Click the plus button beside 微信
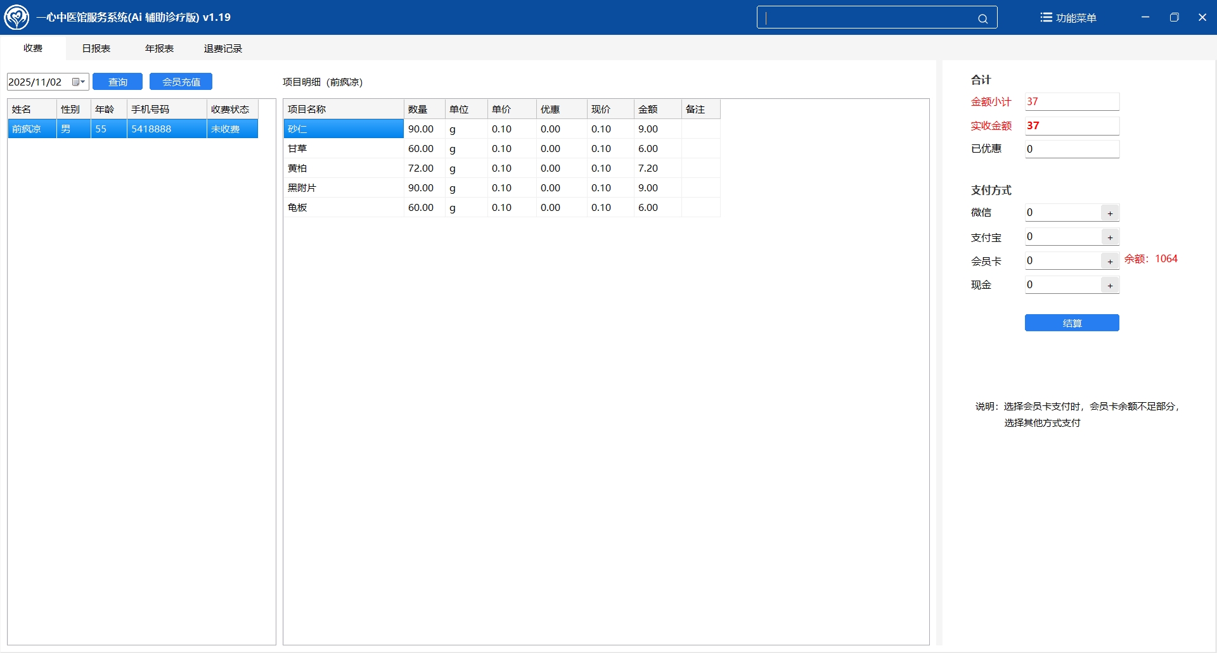Screen dimensions: 1217x653 pyautogui.click(x=1110, y=213)
